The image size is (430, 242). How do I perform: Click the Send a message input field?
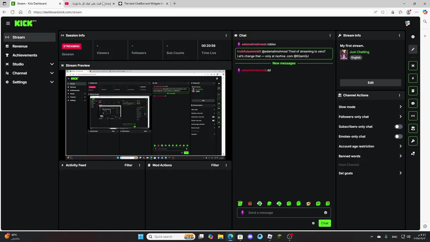point(284,212)
